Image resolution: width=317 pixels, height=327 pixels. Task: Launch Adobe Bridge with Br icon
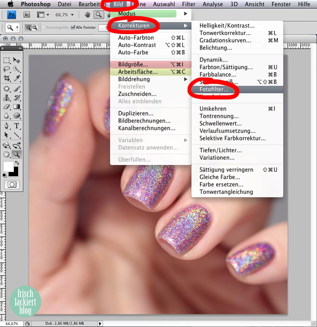pos(27,15)
